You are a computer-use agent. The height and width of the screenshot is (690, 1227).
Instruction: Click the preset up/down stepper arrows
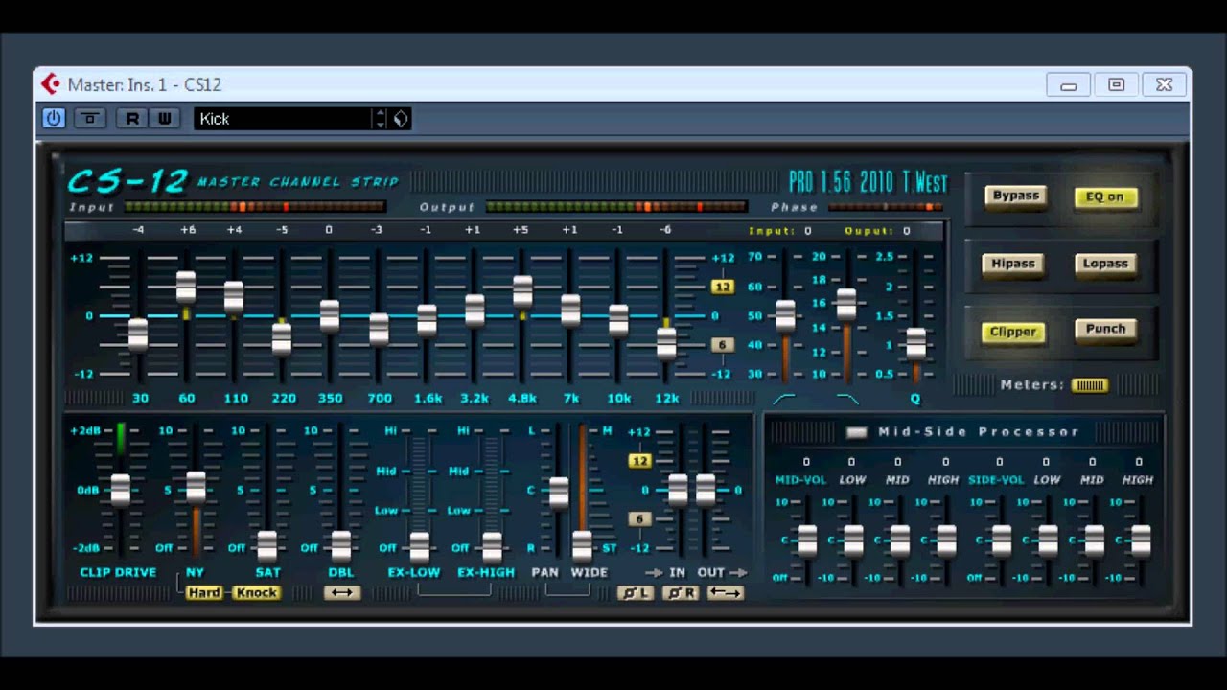click(x=381, y=119)
